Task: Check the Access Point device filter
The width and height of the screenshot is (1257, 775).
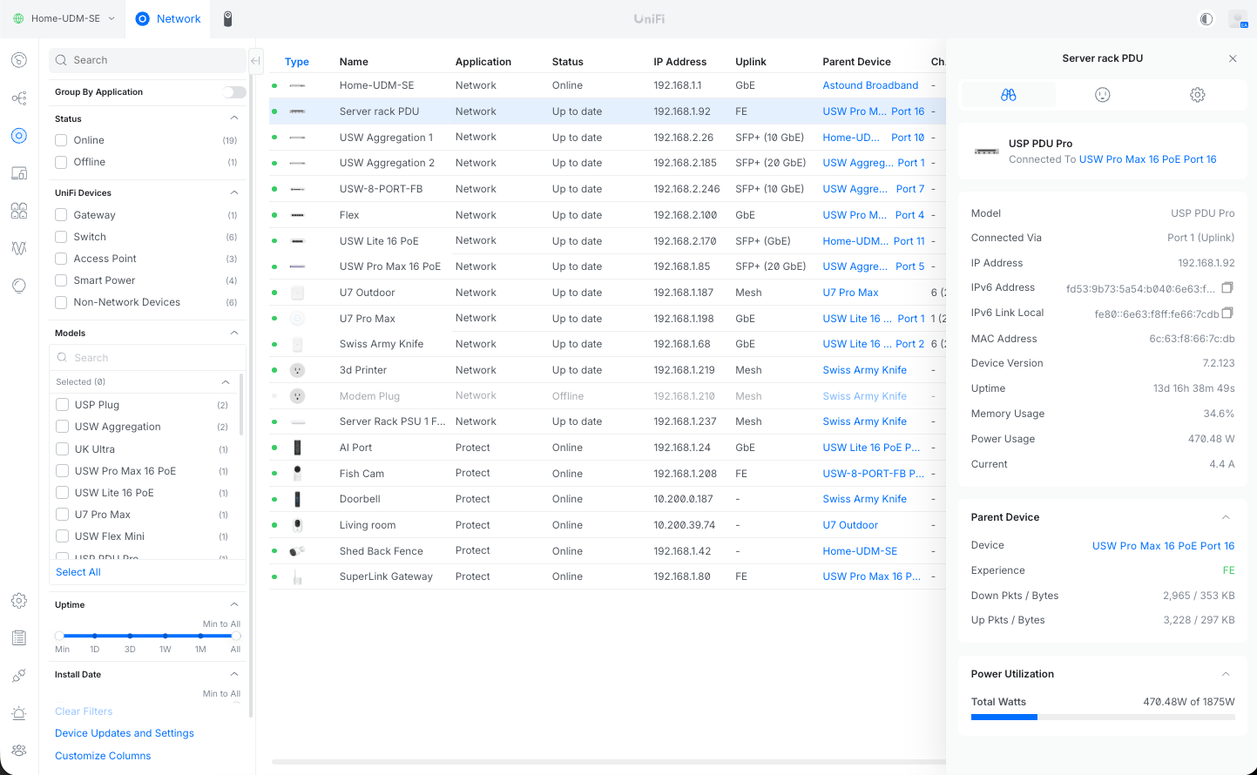Action: pyautogui.click(x=61, y=259)
